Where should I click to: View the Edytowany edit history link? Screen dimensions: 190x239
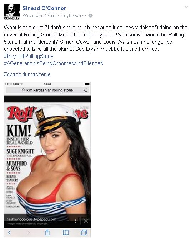(x=72, y=15)
